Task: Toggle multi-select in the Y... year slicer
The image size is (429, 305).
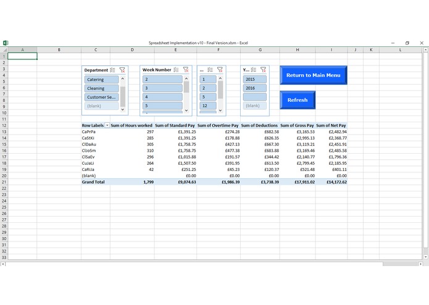Action: point(254,70)
